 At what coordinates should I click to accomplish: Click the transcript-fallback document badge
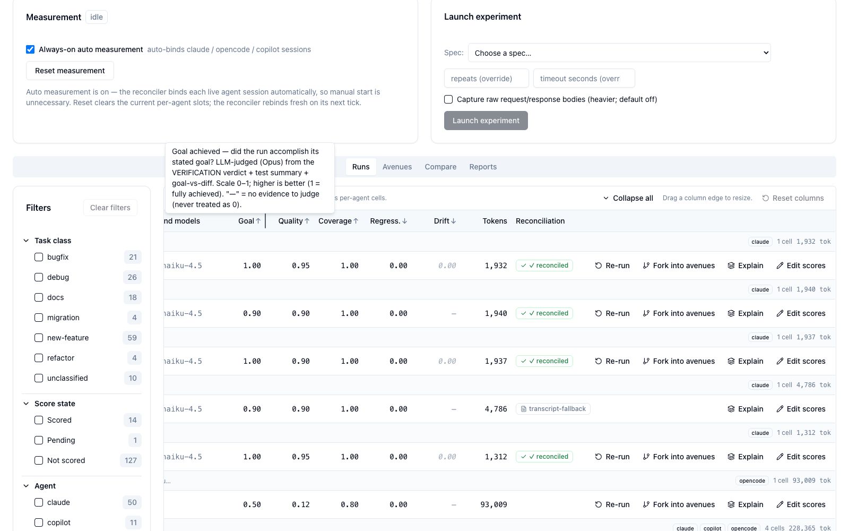pyautogui.click(x=553, y=409)
